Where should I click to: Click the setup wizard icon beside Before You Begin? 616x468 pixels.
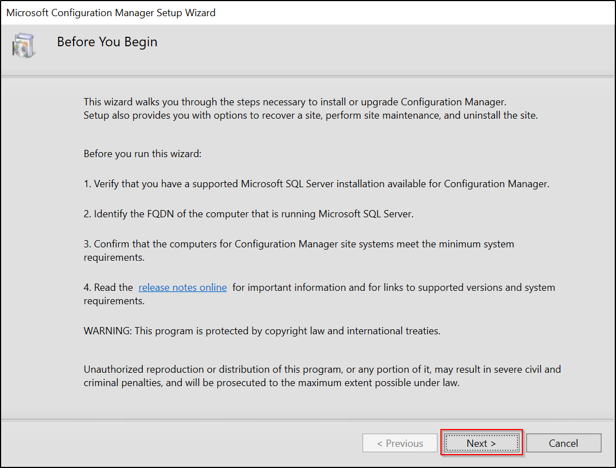23,46
